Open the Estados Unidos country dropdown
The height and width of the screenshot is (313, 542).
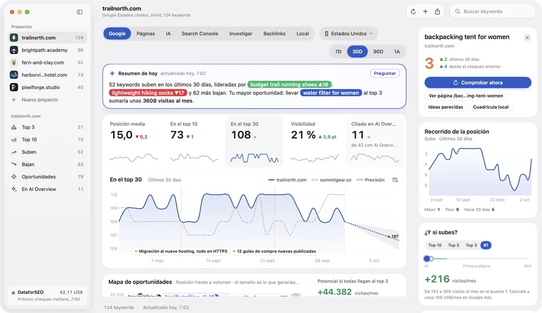click(x=348, y=33)
